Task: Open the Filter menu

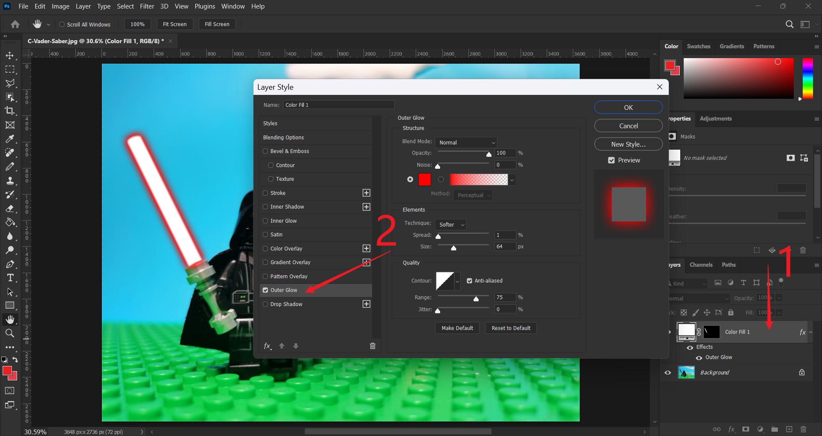Action: click(x=147, y=6)
